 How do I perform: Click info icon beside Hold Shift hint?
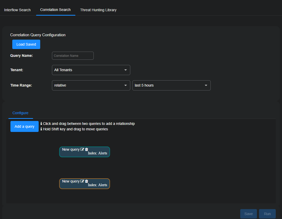click(41, 129)
